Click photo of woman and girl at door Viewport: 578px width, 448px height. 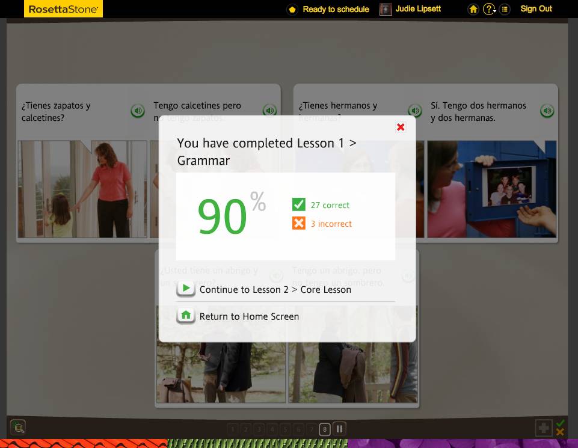82,189
